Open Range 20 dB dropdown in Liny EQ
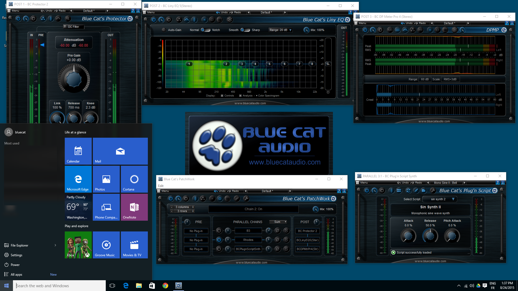Viewport: 518px width, 291px height. pyautogui.click(x=281, y=30)
